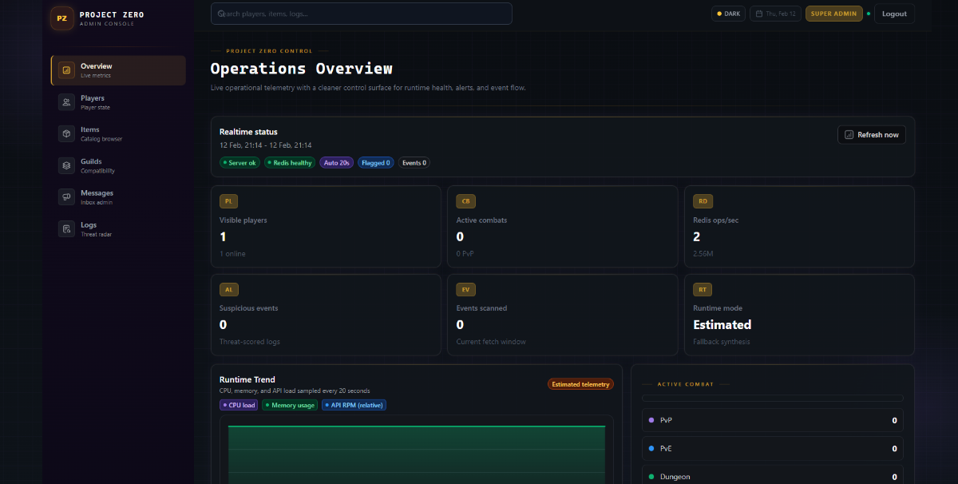The height and width of the screenshot is (484, 958).
Task: Click the PL badge on Visible players
Action: click(x=229, y=202)
